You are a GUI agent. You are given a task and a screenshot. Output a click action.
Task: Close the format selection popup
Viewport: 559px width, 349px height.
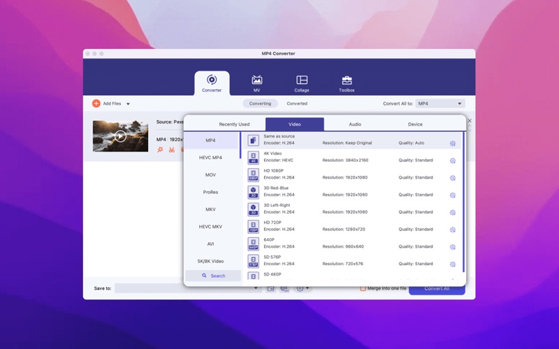tap(470, 121)
